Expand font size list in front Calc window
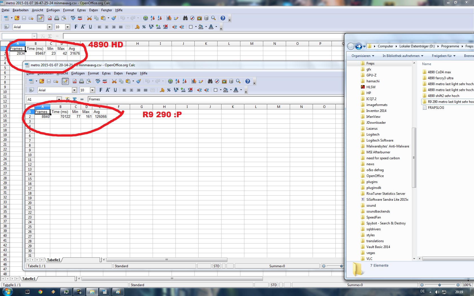The width and height of the screenshot is (474, 296). click(92, 90)
